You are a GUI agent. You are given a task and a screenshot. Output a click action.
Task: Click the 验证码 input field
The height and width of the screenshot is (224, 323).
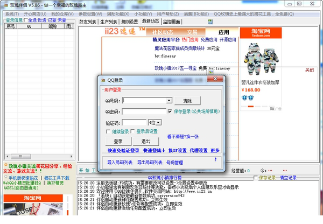(134, 123)
